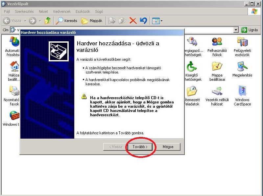This screenshot has height=196, width=263.
Task: Open Kisegítő lehetőségek accessibility icon
Action: 191,67
